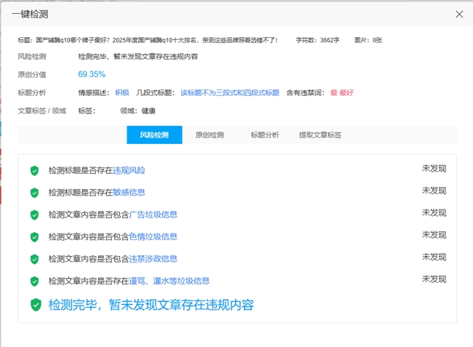Viewport: 473px width, 347px height.
Task: Close the 一键检测 dialog
Action: 459,14
